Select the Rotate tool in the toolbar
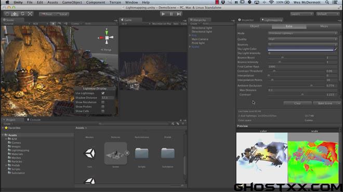The height and width of the screenshot is (192, 343). pyautogui.click(x=22, y=14)
